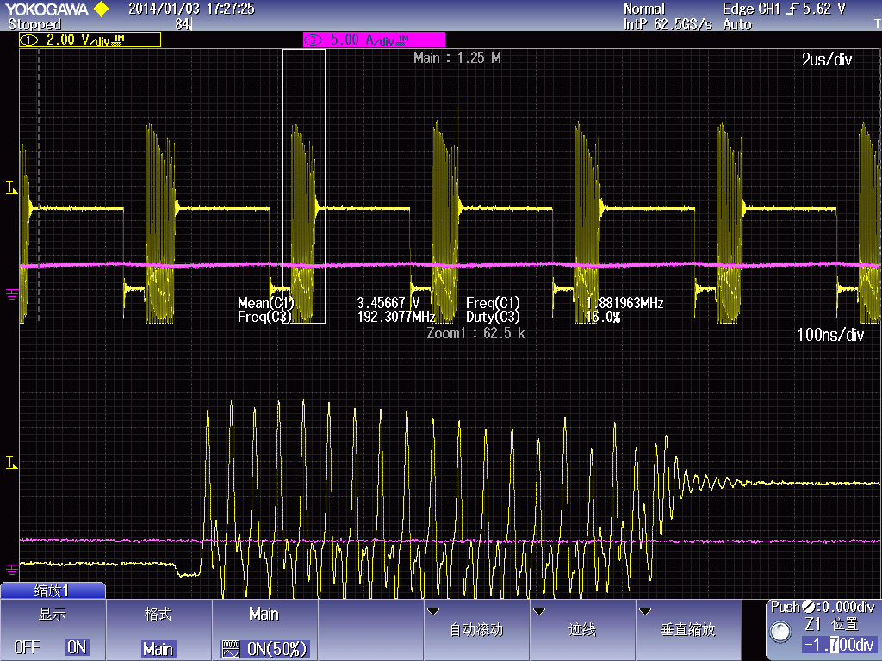882x661 pixels.
Task: Click the window icon beside ON(50%)
Action: coord(231,650)
